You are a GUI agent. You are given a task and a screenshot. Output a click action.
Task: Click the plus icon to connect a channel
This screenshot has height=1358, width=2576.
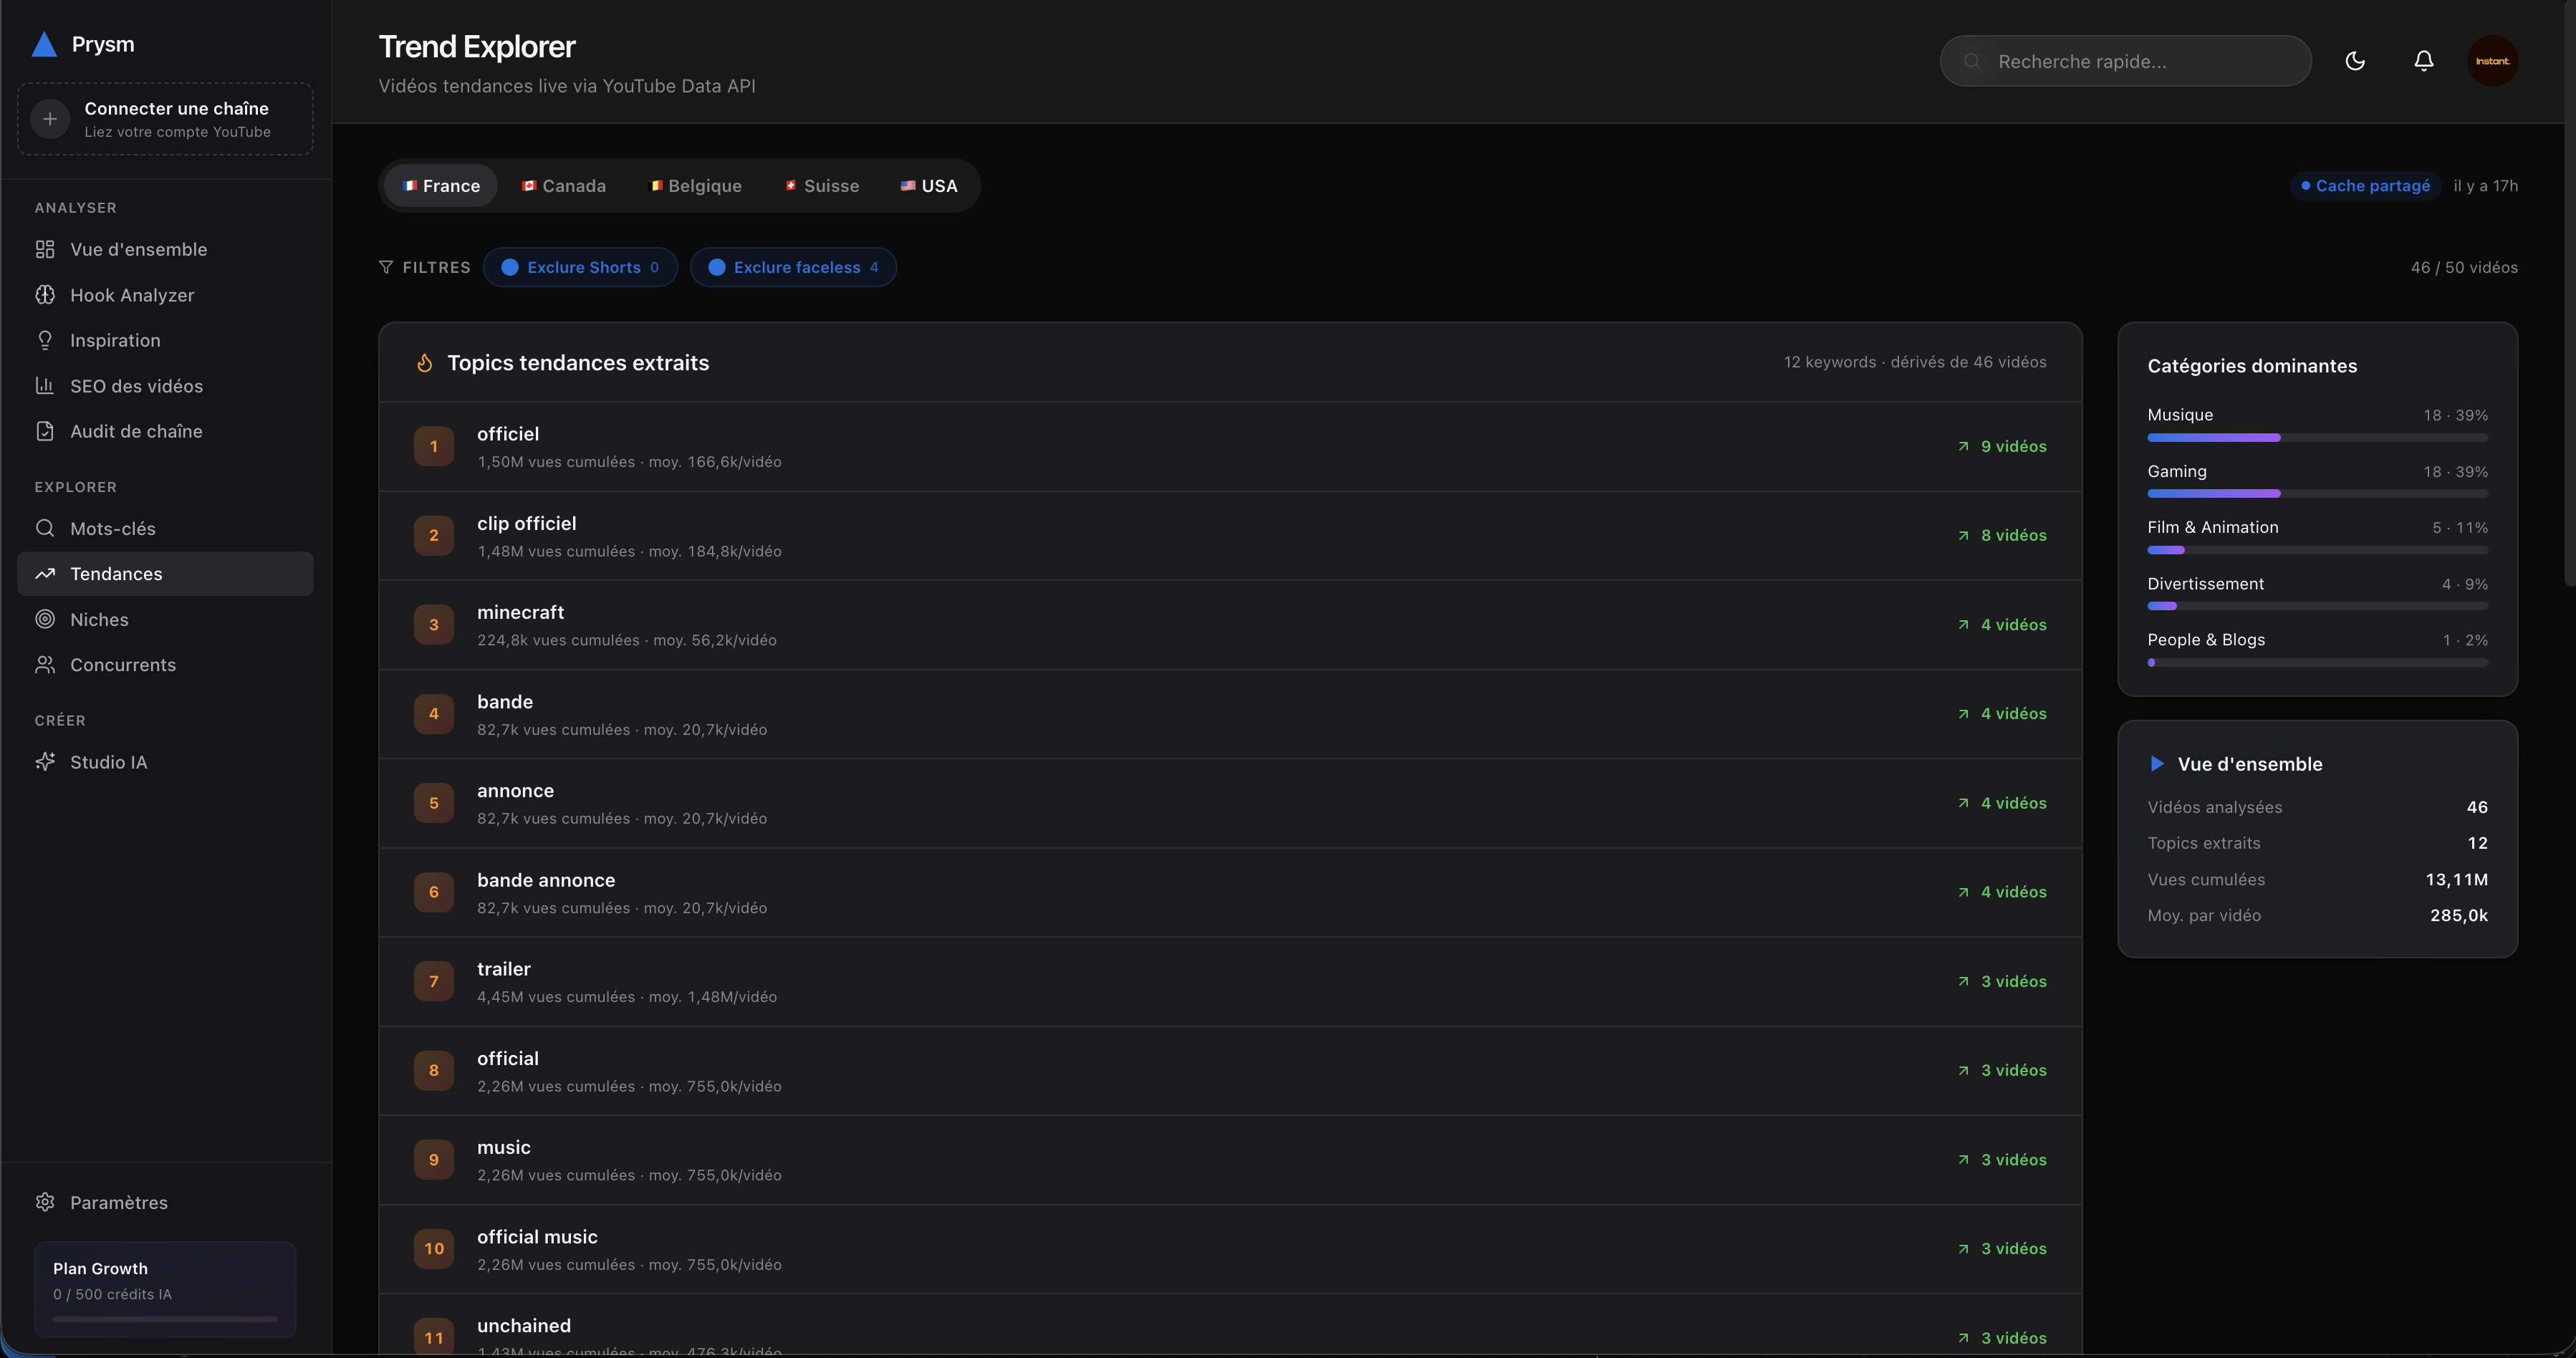coord(50,119)
